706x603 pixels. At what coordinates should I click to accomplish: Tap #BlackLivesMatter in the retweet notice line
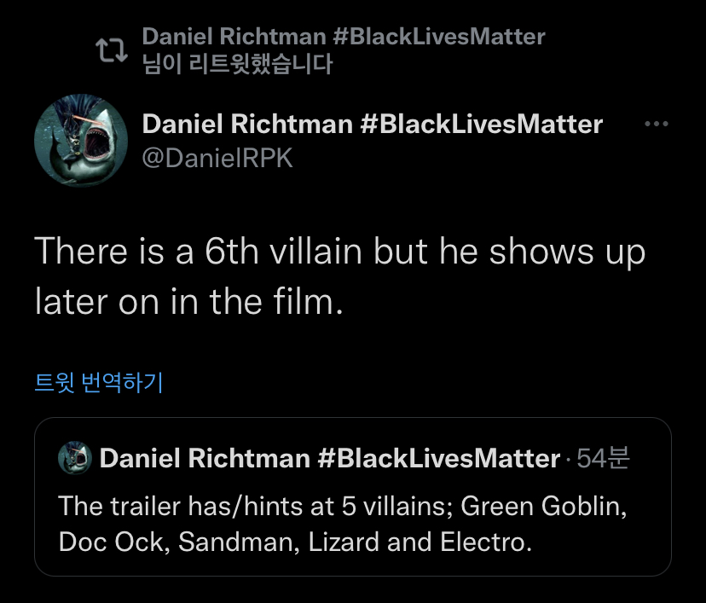(437, 37)
